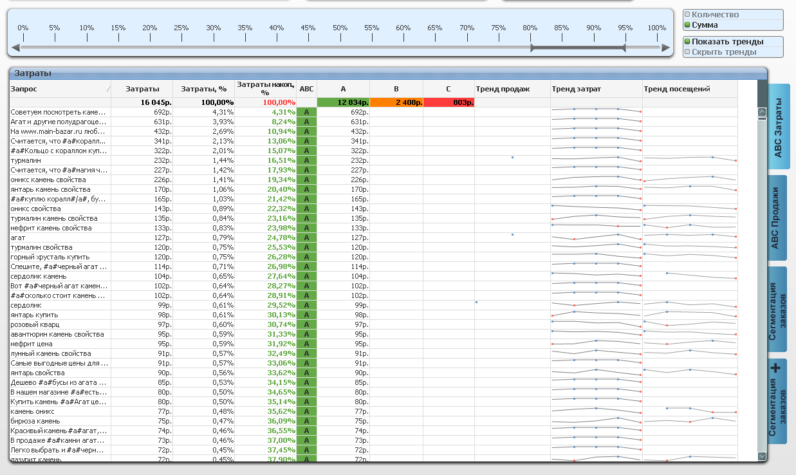Image resolution: width=796 pixels, height=475 pixels.
Task: Click the ABC column header
Action: point(307,89)
